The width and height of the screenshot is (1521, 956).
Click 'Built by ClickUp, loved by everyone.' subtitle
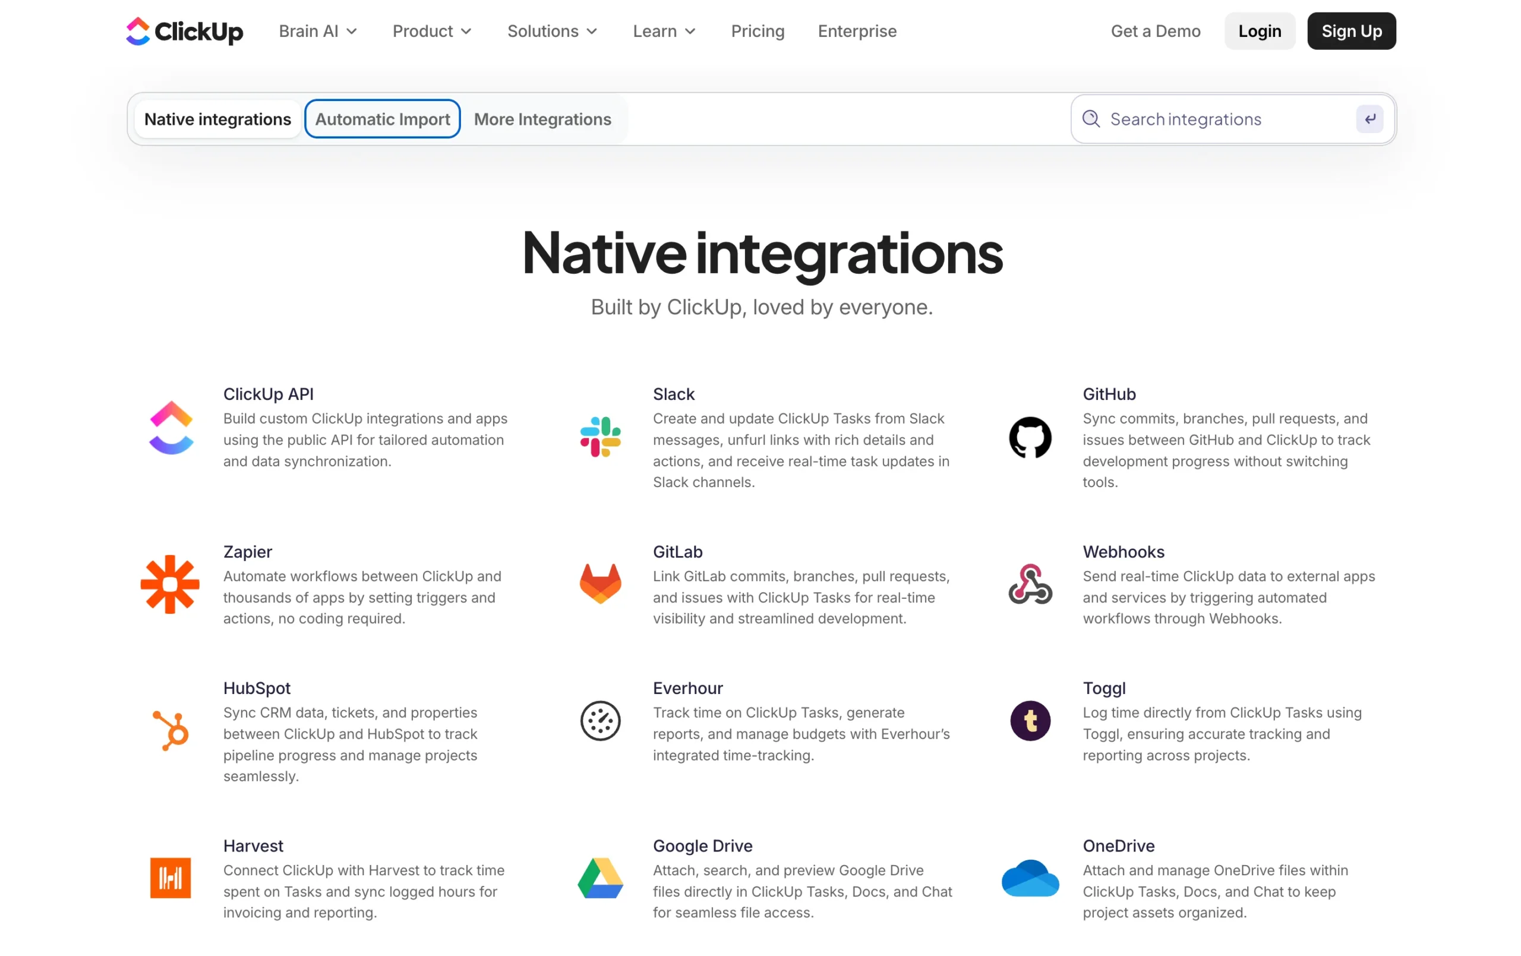coord(761,307)
